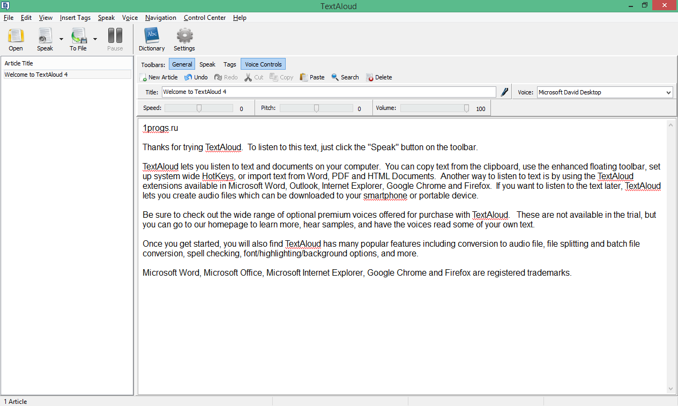The height and width of the screenshot is (406, 678).
Task: Select Welcome to TextAloud 4 article
Action: pos(36,75)
